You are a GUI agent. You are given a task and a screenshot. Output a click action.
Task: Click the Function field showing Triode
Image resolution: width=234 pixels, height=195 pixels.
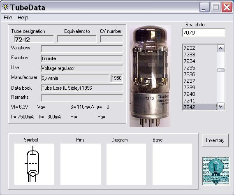pos(82,58)
